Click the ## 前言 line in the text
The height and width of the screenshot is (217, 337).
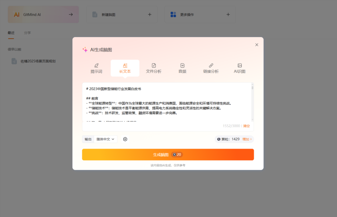[x=92, y=98]
